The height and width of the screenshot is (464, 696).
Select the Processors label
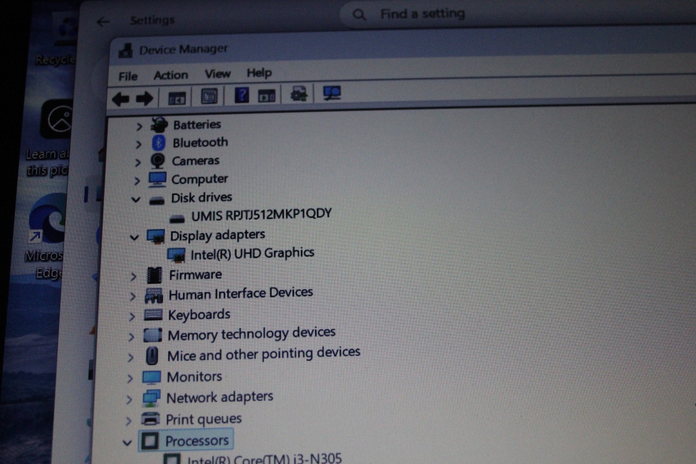(x=197, y=440)
